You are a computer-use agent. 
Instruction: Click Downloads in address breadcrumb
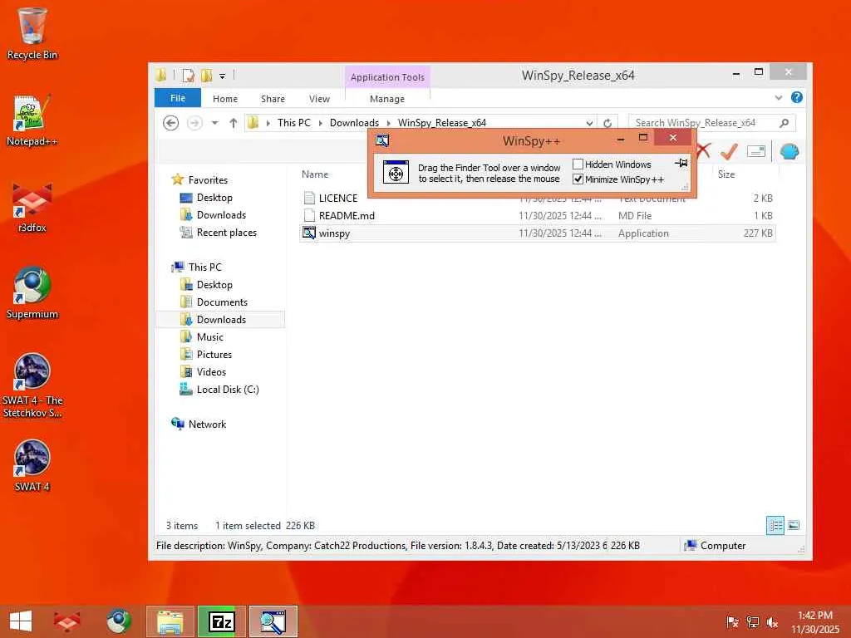[354, 123]
